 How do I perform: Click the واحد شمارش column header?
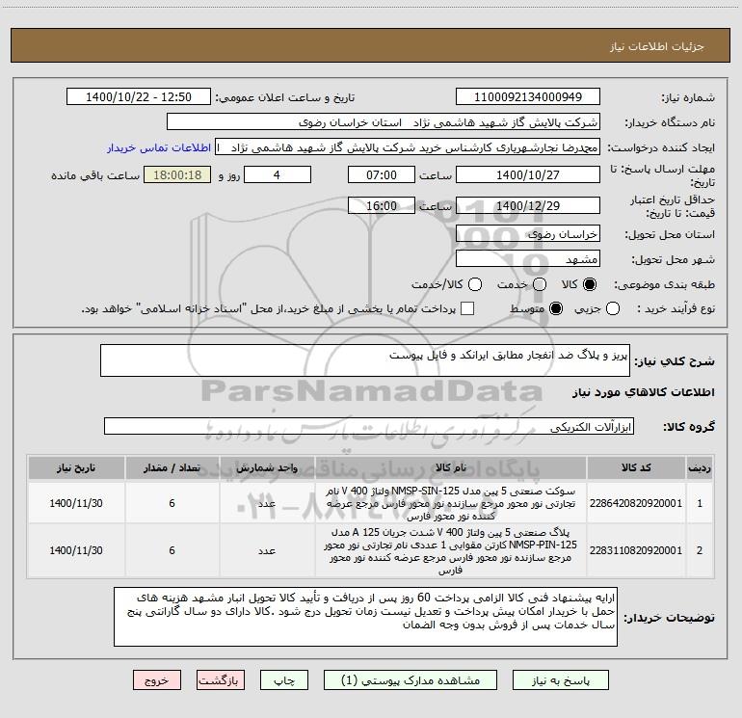[x=267, y=468]
